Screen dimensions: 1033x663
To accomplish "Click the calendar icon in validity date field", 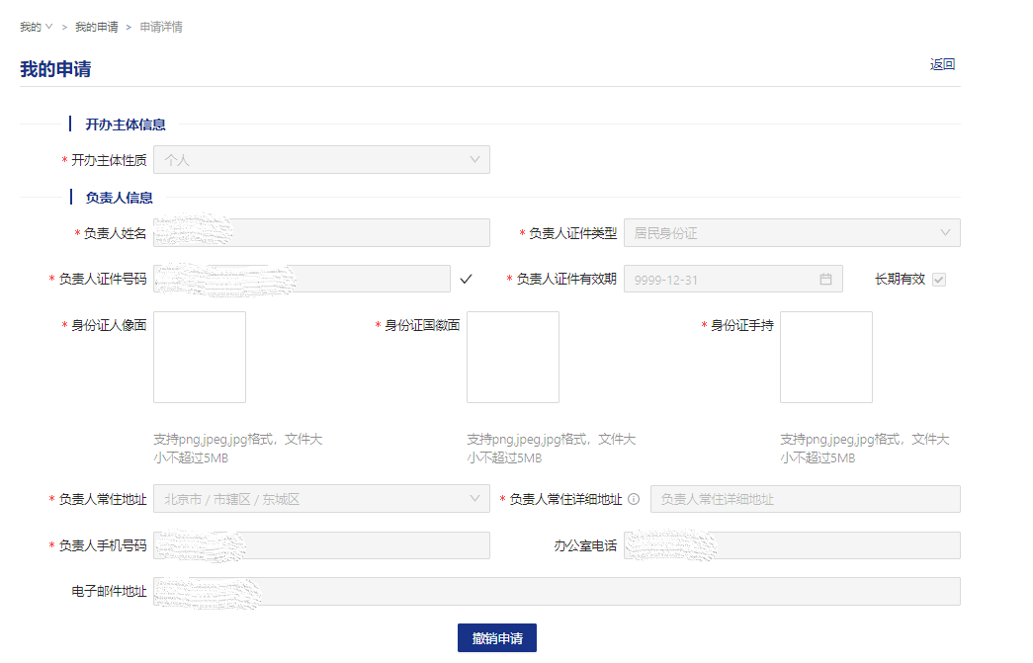I will tap(825, 280).
